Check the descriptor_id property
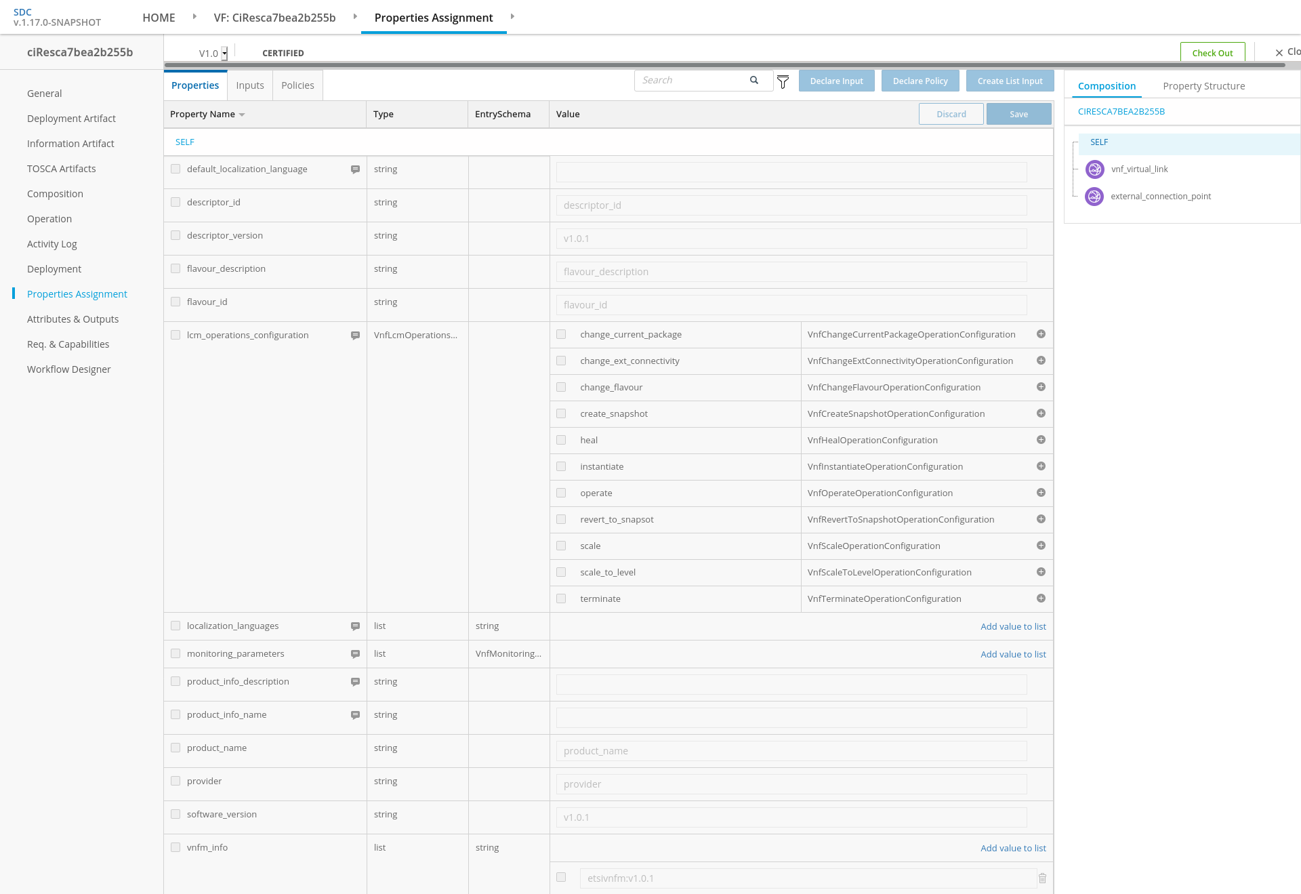 click(x=175, y=202)
